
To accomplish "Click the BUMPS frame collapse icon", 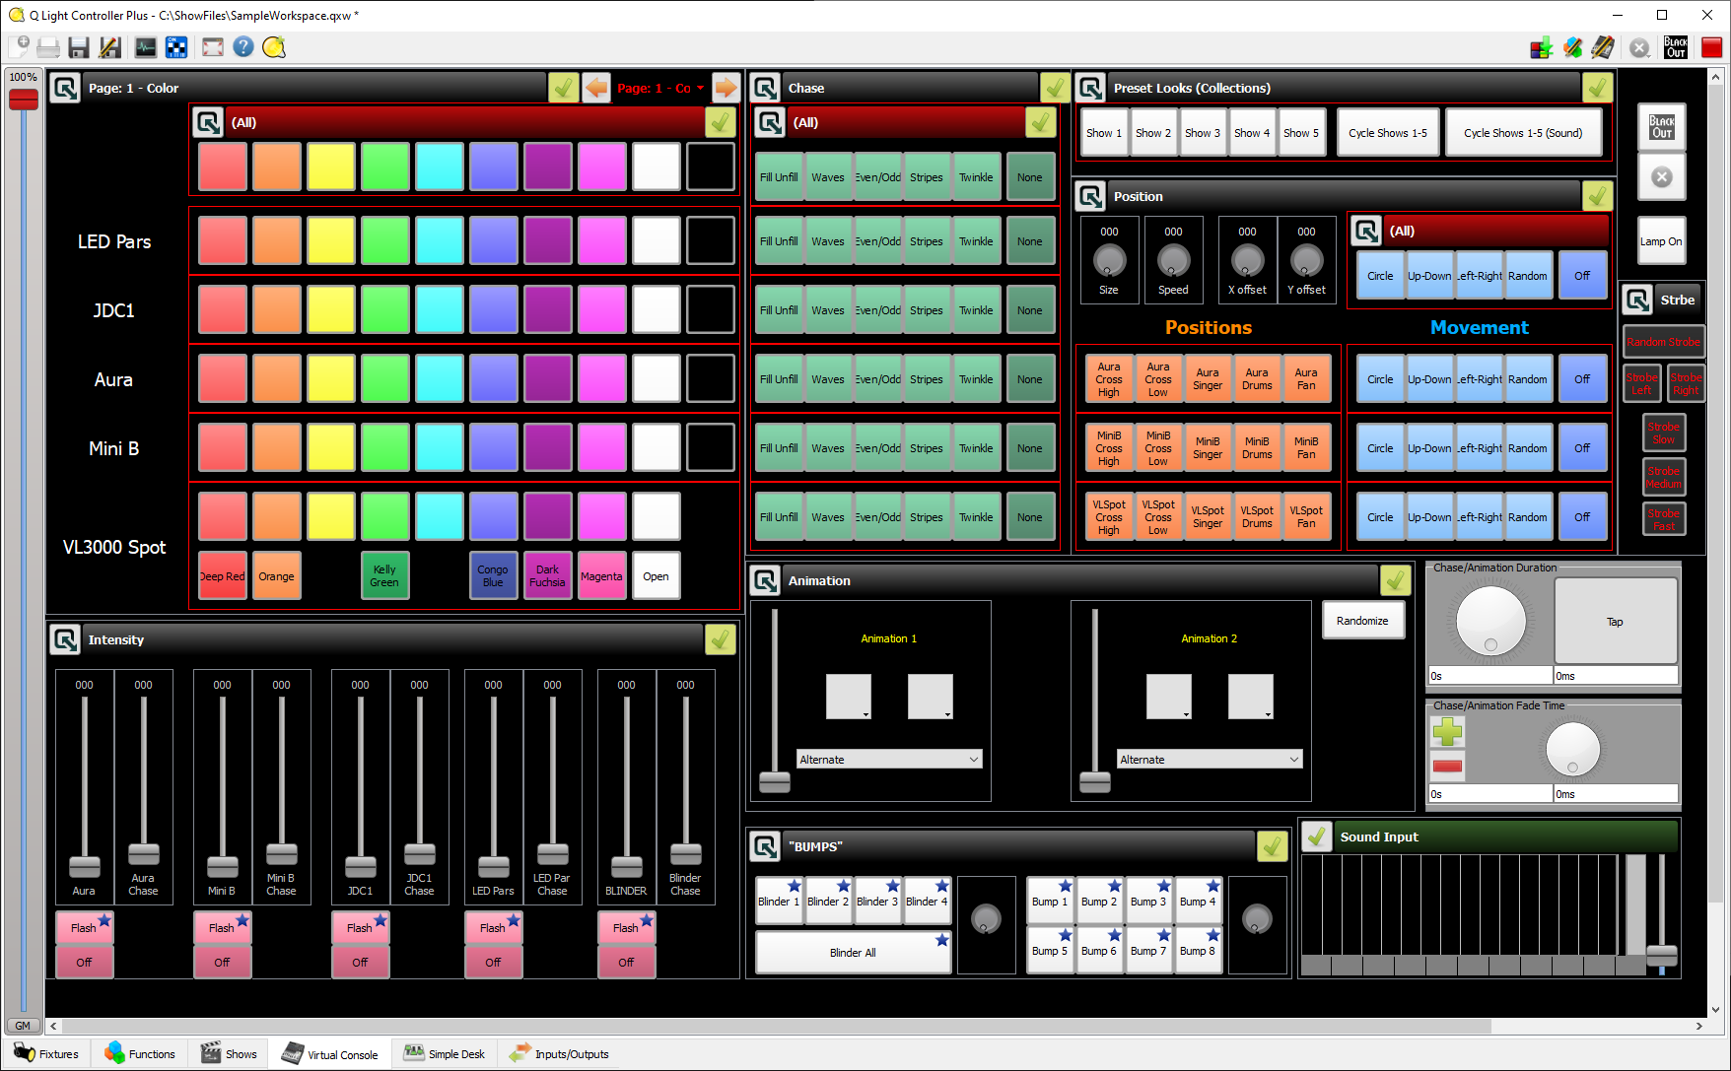I will [766, 846].
